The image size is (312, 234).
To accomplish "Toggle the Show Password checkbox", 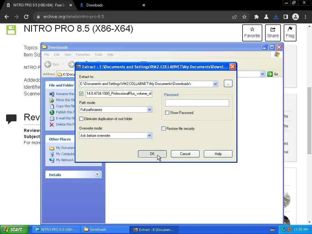I will pyautogui.click(x=167, y=113).
